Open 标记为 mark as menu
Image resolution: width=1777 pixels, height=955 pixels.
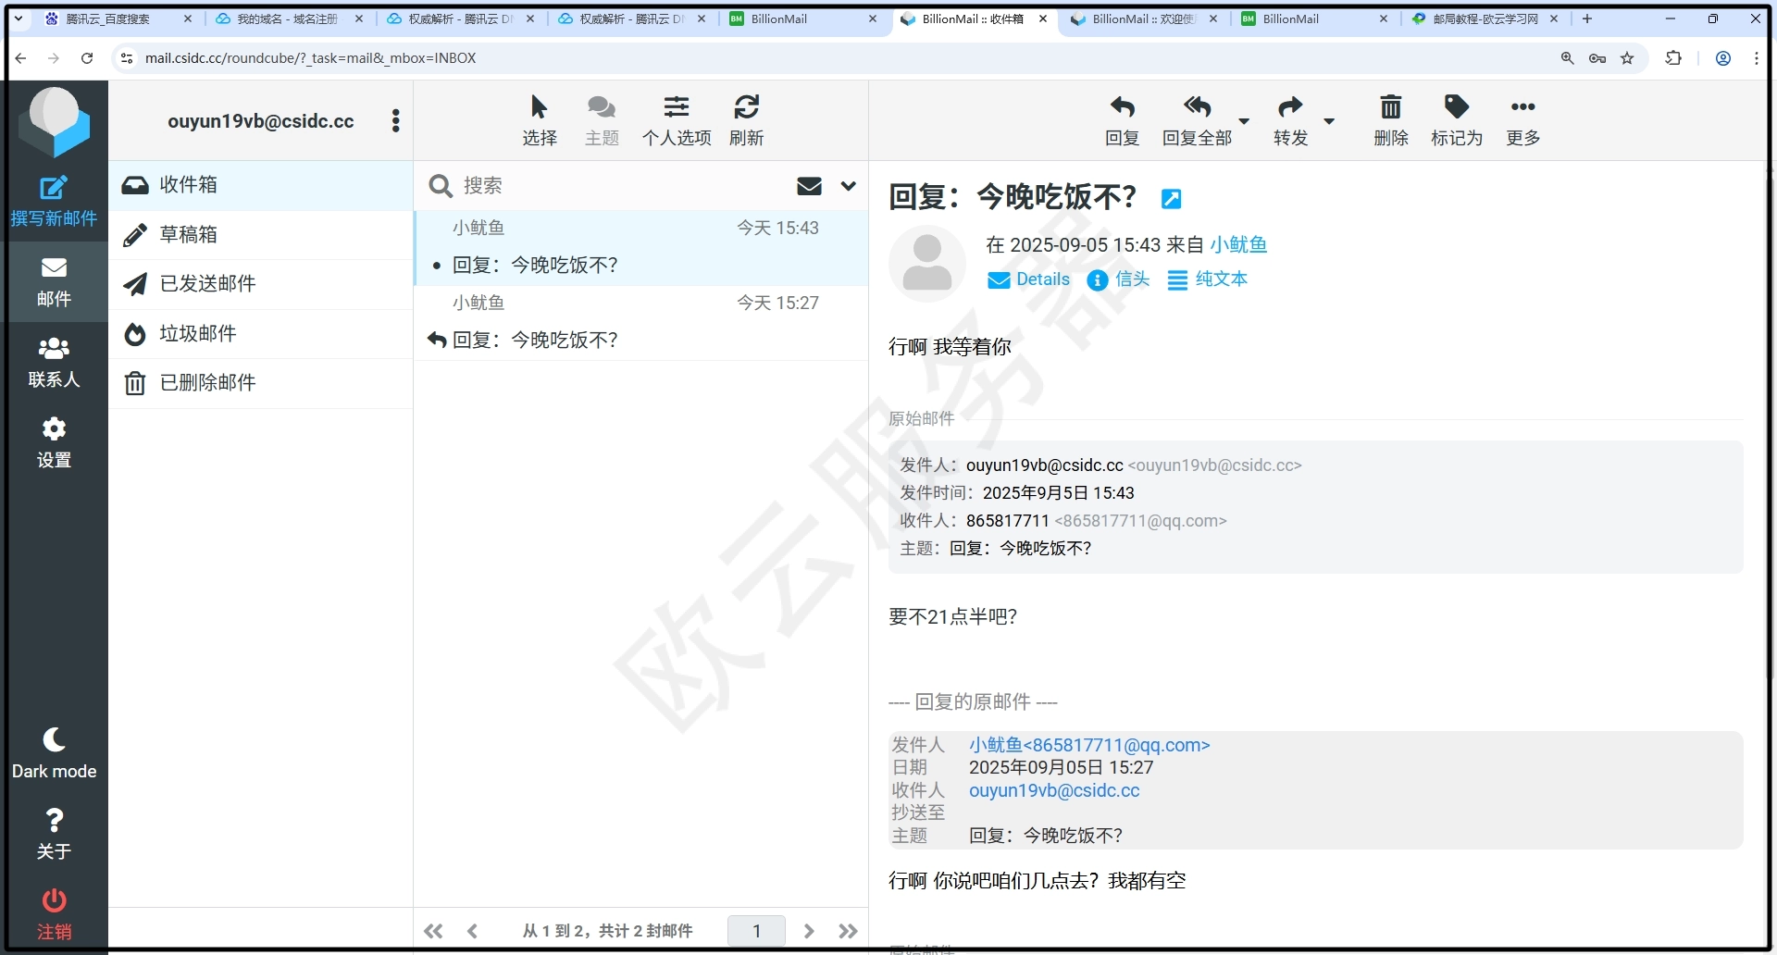(1457, 121)
